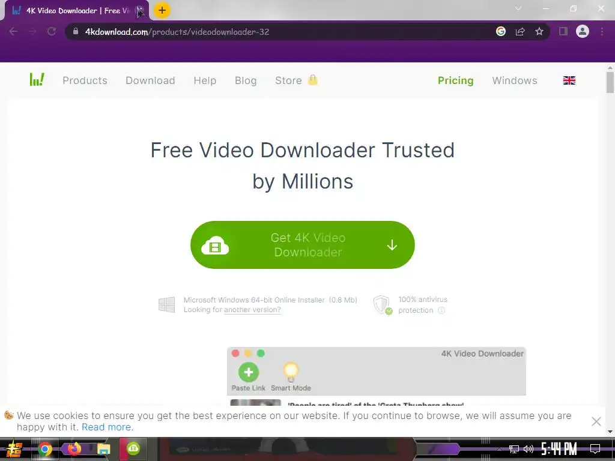The height and width of the screenshot is (461, 615).
Task: Click the Paste Link icon in preview
Action: coord(248,372)
